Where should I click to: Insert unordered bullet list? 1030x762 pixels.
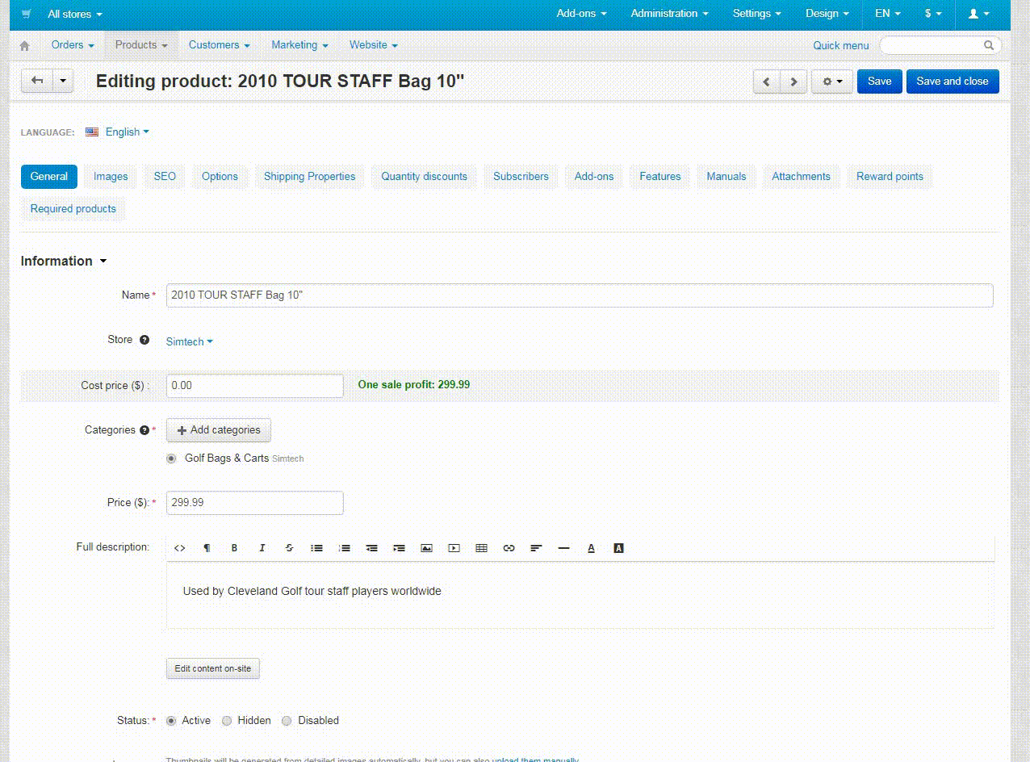click(x=316, y=548)
